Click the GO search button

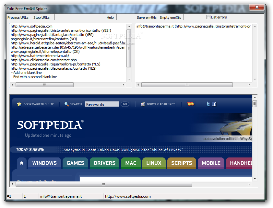coord(125,104)
